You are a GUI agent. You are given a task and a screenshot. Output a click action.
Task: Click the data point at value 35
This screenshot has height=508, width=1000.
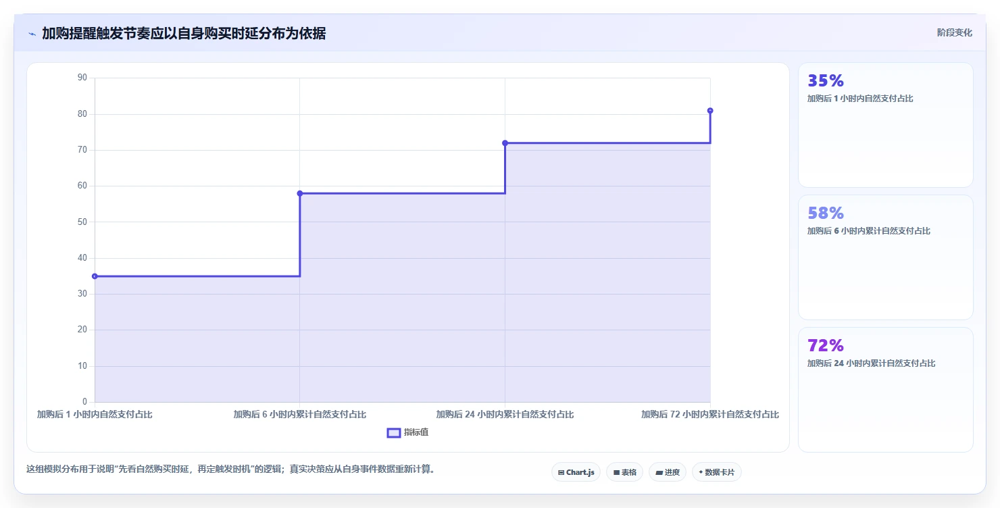[95, 276]
